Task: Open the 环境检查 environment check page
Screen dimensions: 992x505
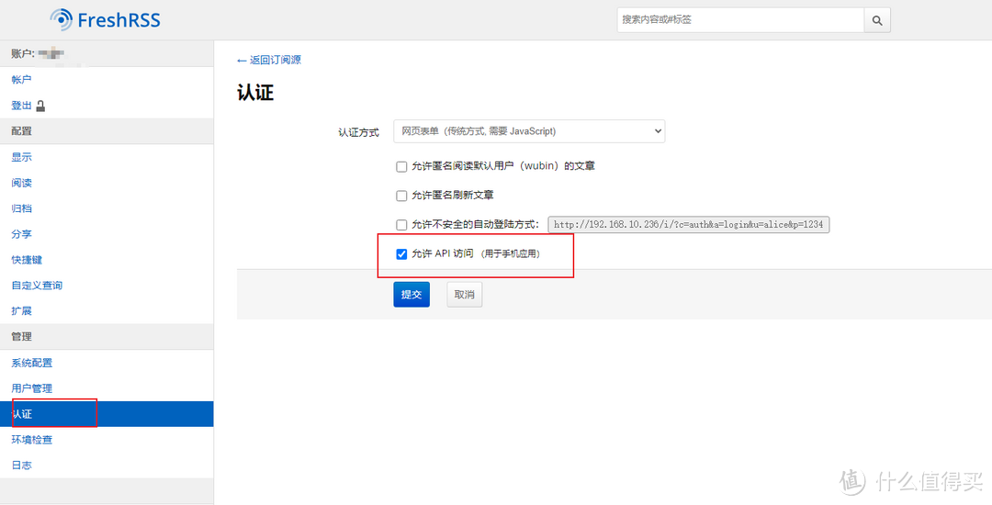Action: pyautogui.click(x=31, y=440)
